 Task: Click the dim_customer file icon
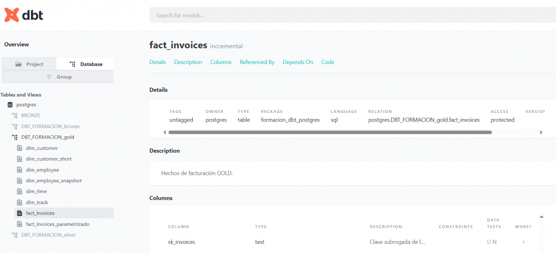(x=20, y=148)
